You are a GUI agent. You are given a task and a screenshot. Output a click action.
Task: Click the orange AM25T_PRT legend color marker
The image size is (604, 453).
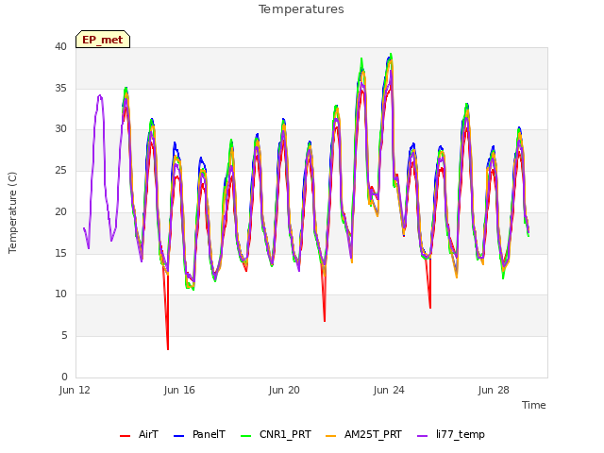click(x=331, y=436)
